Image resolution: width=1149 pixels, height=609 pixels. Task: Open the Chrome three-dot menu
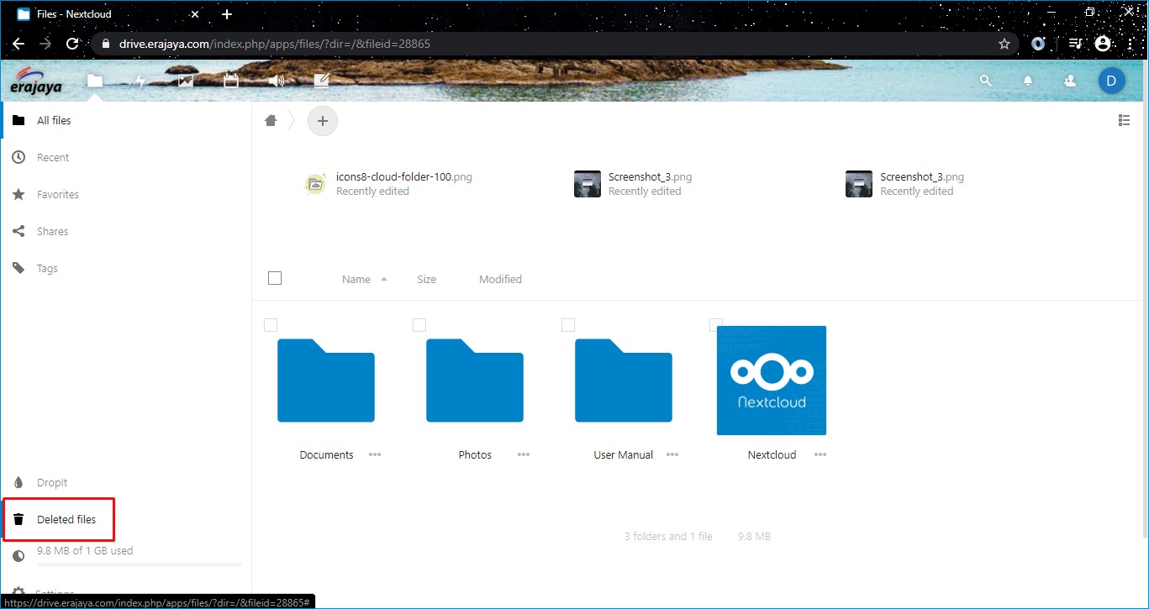[1130, 44]
